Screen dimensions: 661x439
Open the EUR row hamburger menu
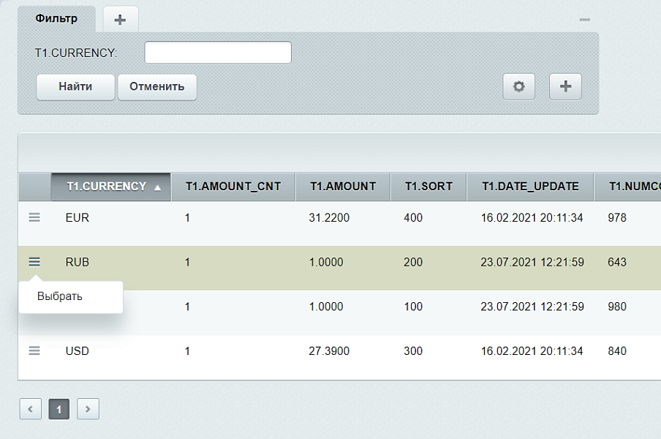pos(34,217)
